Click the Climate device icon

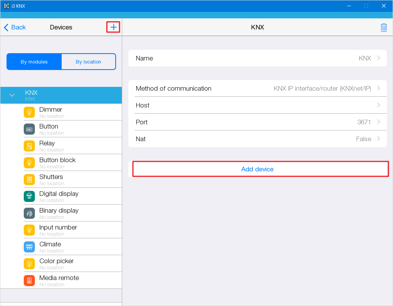29,247
